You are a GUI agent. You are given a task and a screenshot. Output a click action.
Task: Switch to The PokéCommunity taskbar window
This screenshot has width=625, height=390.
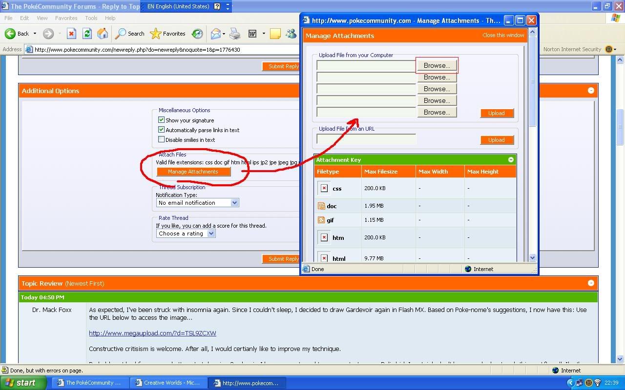[x=91, y=383]
